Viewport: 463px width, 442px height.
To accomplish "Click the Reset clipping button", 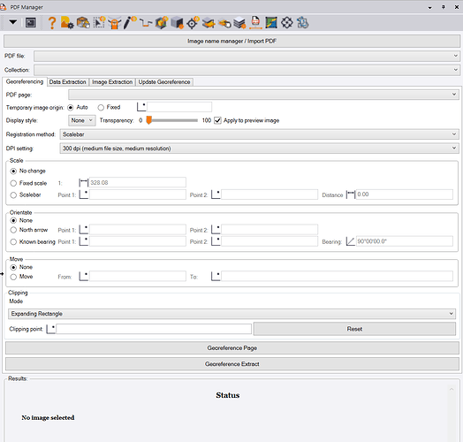I will coord(354,329).
